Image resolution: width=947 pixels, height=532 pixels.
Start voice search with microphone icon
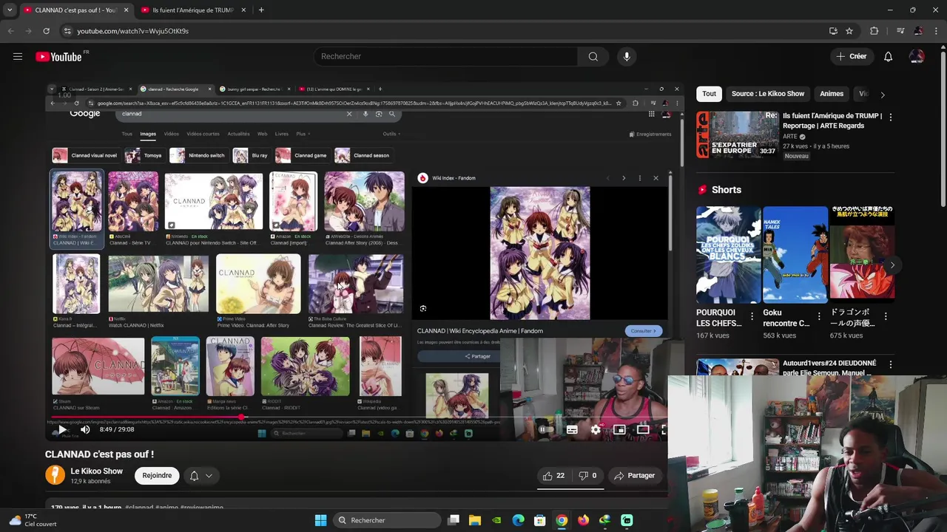click(627, 56)
